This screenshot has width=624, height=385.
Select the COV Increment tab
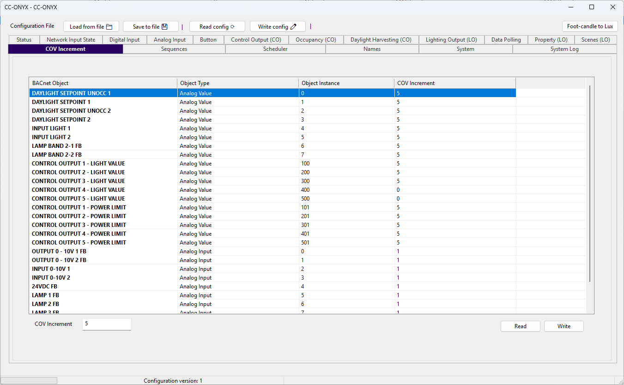66,49
